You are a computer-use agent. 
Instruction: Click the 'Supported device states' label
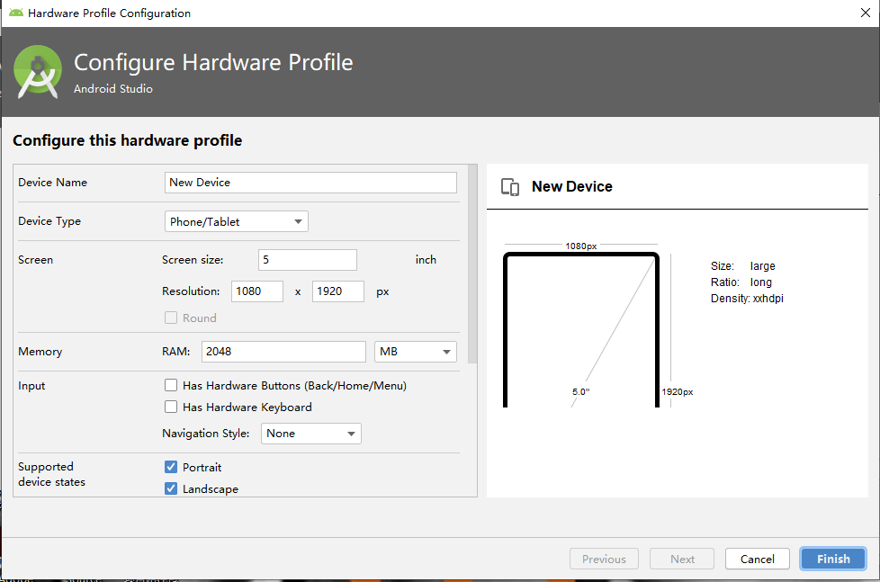pyautogui.click(x=51, y=474)
